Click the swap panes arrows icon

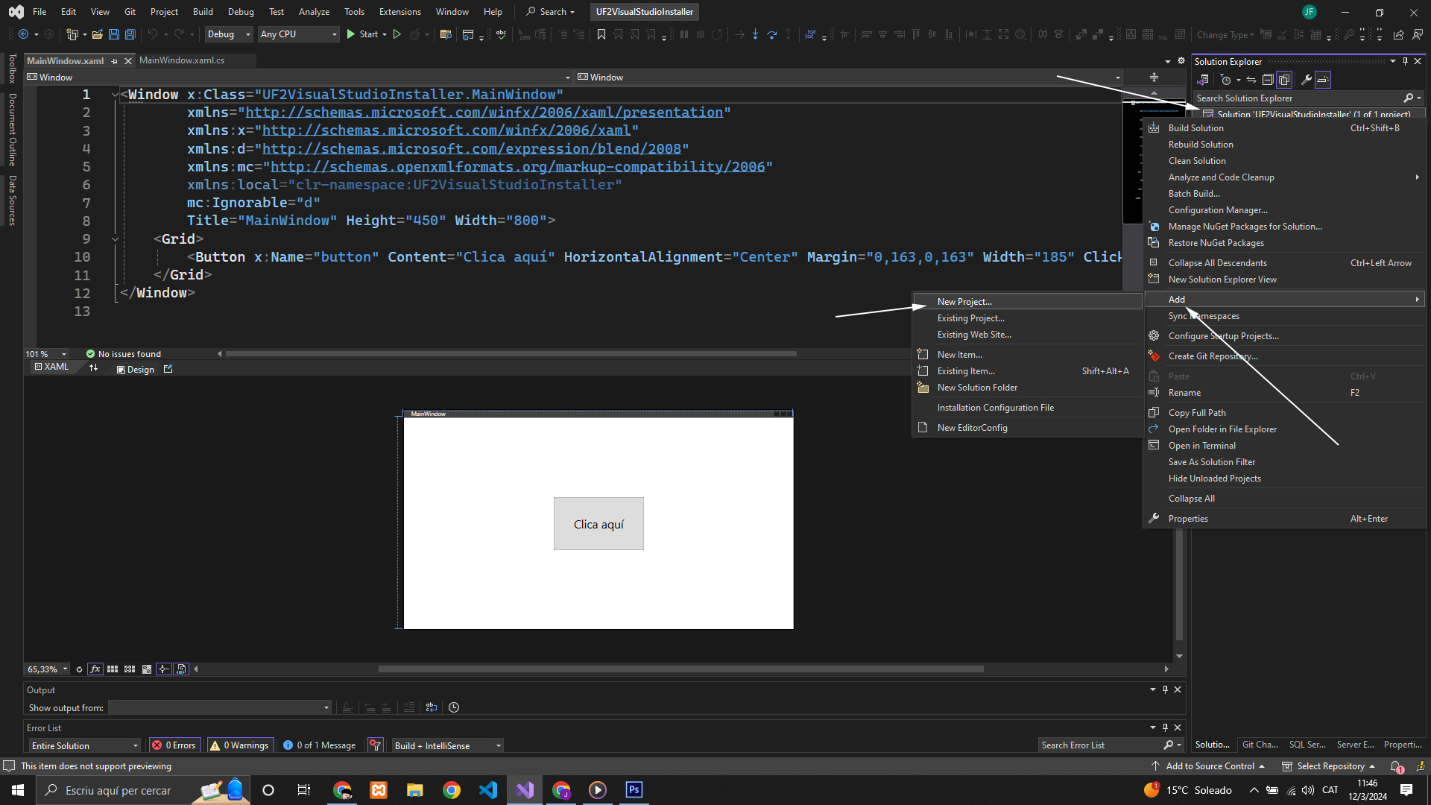(93, 368)
